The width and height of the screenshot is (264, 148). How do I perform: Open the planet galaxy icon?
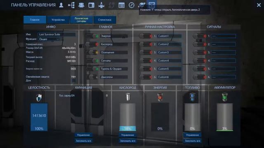pyautogui.click(x=141, y=5)
